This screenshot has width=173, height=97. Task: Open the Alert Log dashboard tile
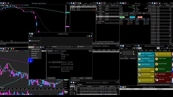163,80
